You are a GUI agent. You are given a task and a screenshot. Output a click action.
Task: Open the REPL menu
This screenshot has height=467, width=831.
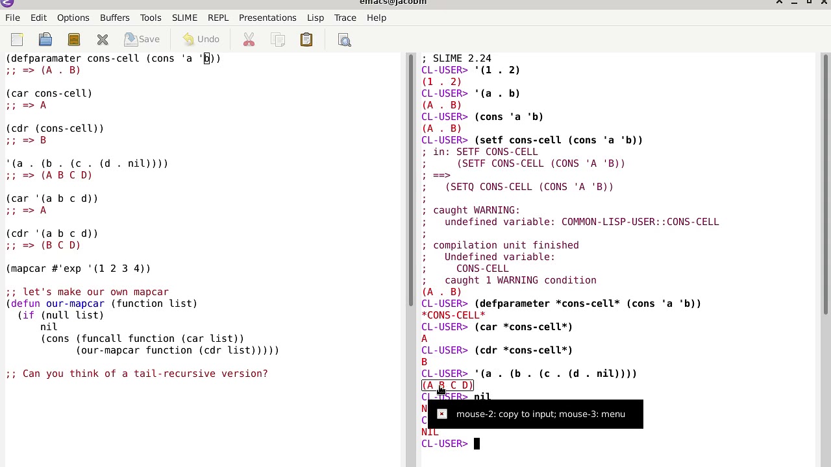point(218,18)
